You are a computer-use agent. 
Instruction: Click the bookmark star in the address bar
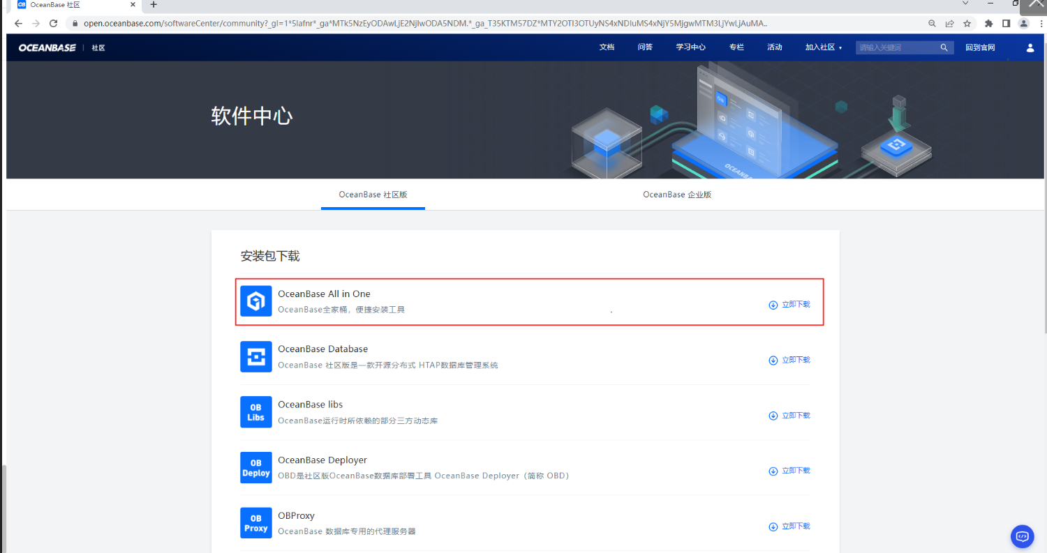coord(967,23)
